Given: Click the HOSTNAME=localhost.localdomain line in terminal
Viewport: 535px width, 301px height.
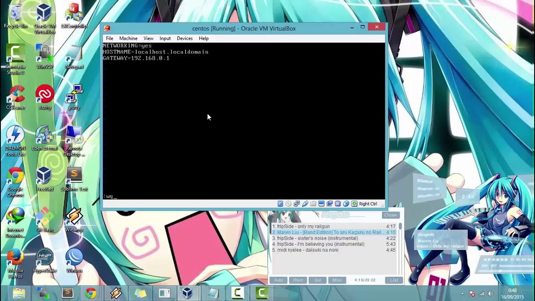Looking at the screenshot, I should click(155, 52).
